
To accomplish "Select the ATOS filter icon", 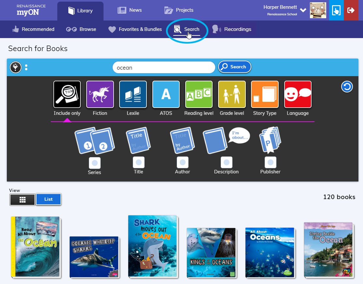I will click(x=166, y=94).
